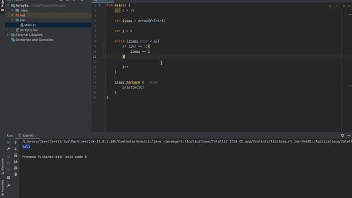The height and width of the screenshot is (198, 352).
Task: Click line number 11 in gutter
Action: pos(95,57)
